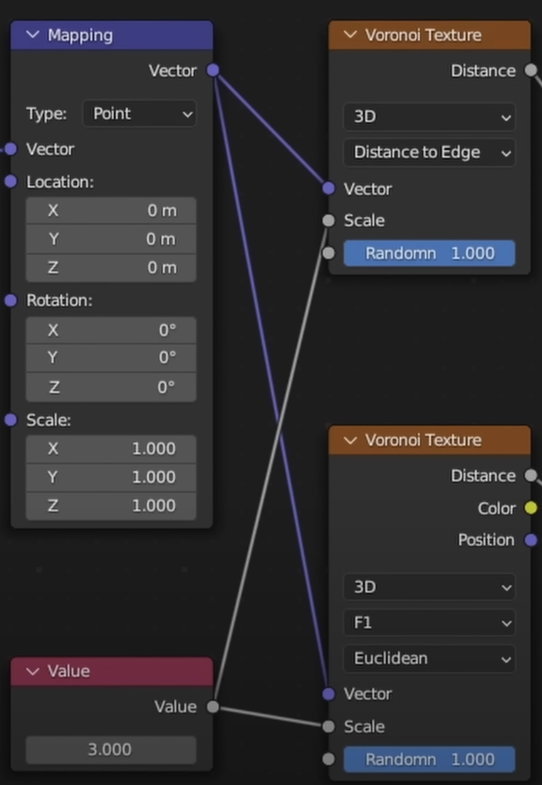Click the Scale Z field in Mapping
The width and height of the screenshot is (542, 785).
click(110, 506)
